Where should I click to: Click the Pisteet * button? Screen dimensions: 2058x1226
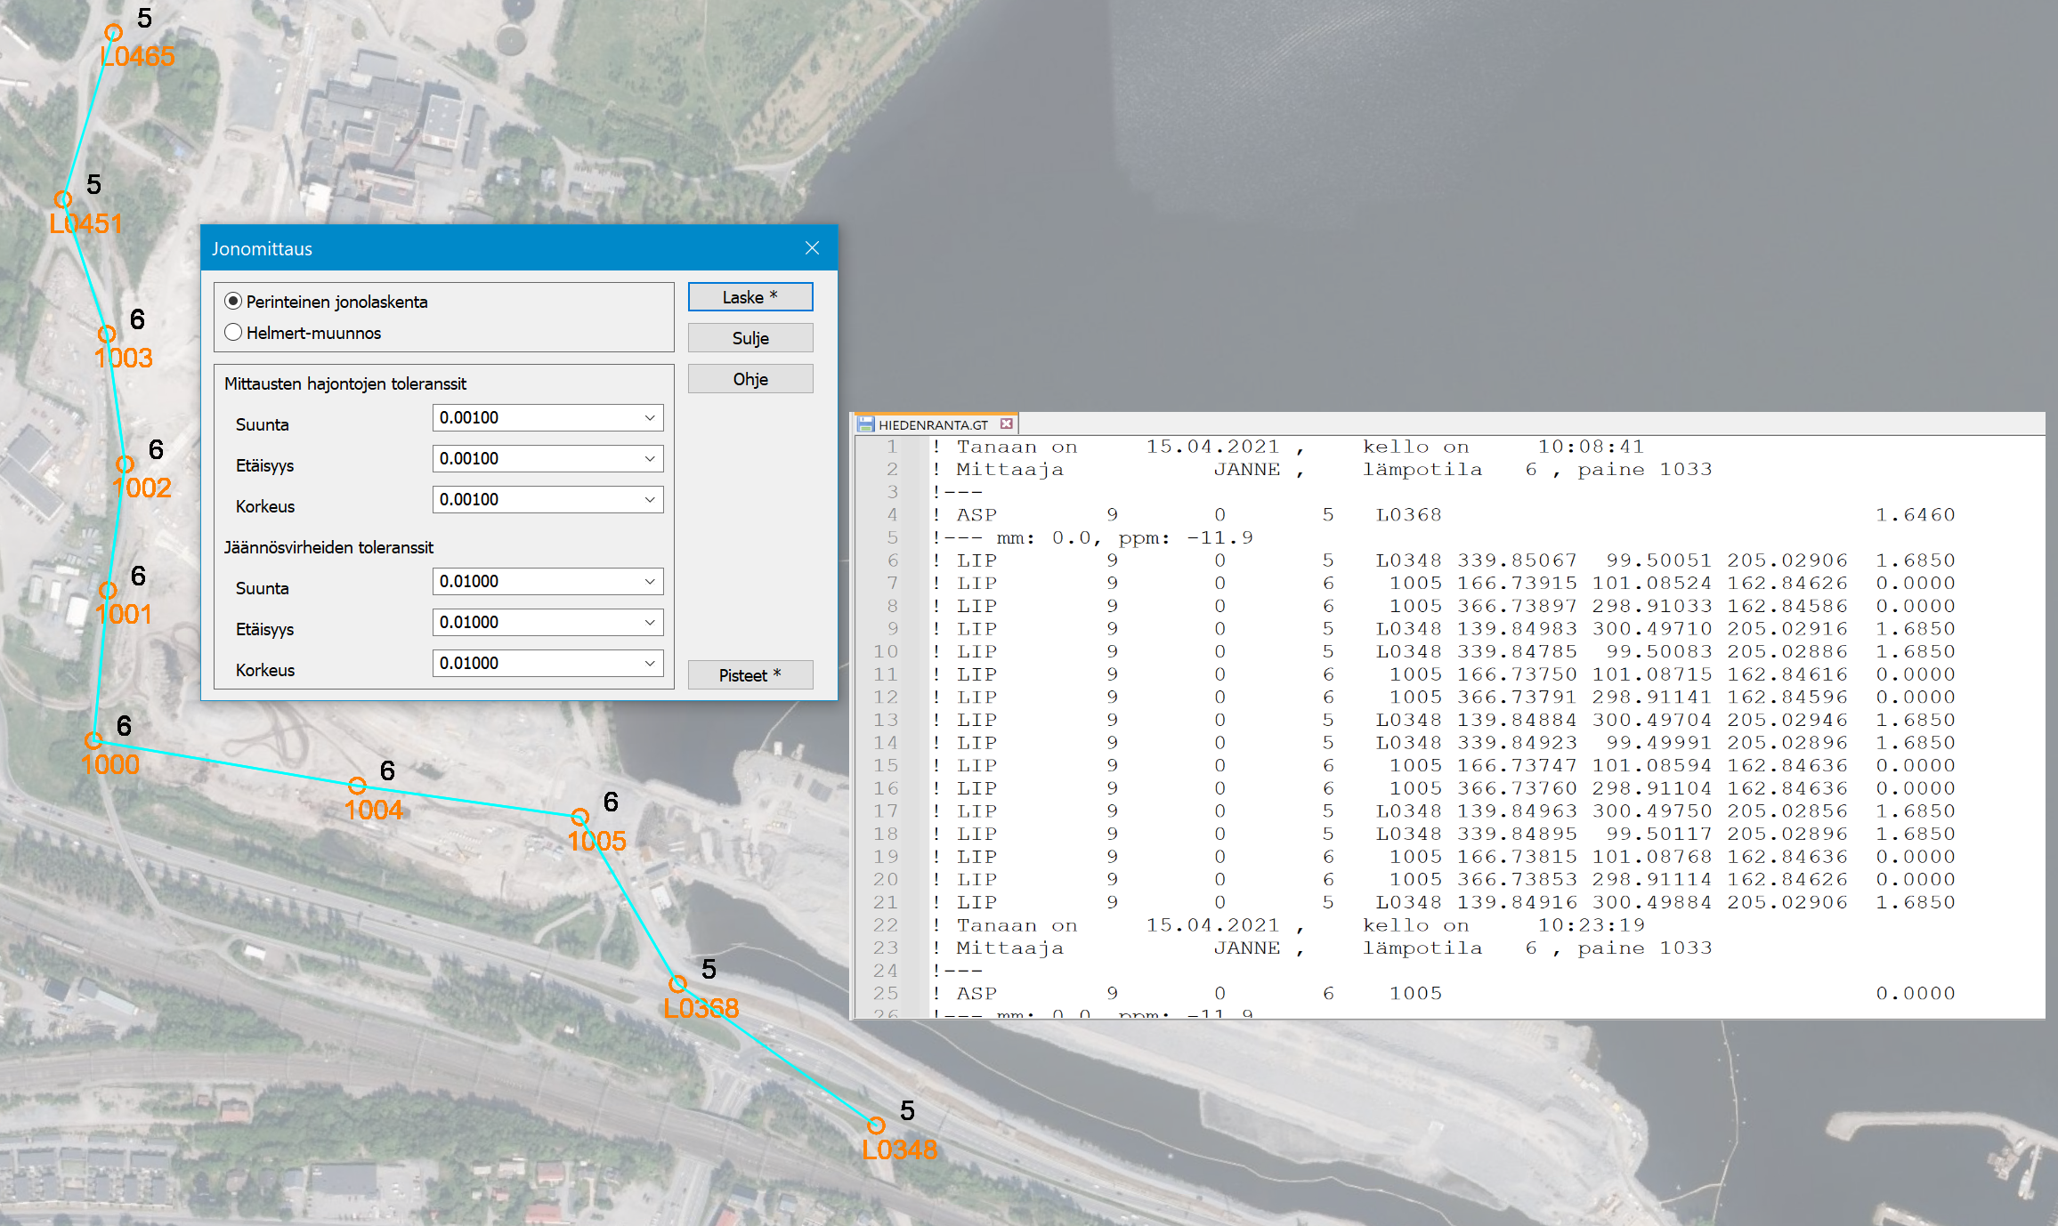click(x=749, y=675)
